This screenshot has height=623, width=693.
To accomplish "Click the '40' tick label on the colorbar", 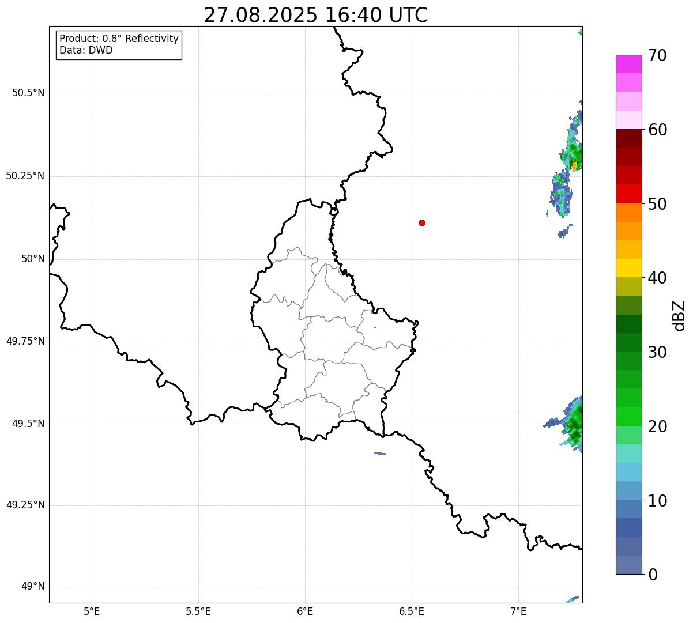I will point(657,278).
